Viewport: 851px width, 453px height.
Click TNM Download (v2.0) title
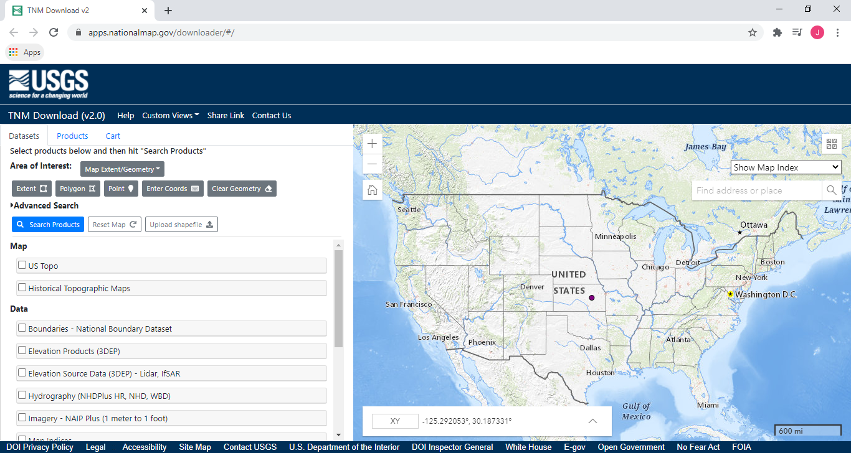click(57, 115)
